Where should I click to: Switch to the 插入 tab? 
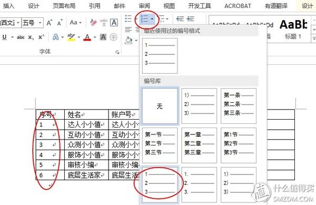pos(9,6)
